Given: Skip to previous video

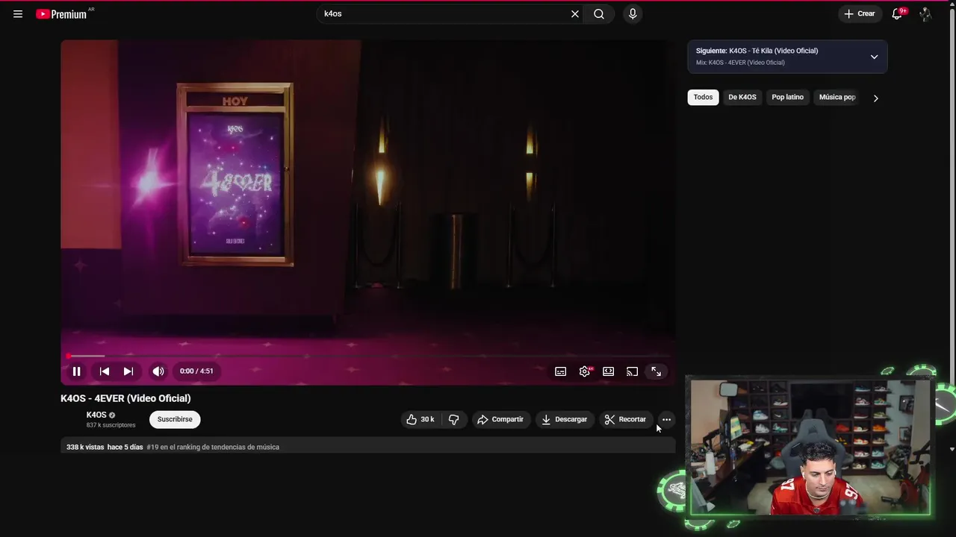Looking at the screenshot, I should (105, 371).
